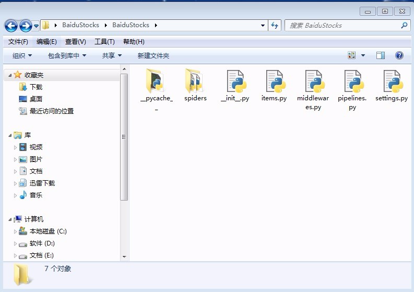Viewport: 414px width, 292px height.
Task: Minimize the Explorer window
Action: pyautogui.click(x=368, y=11)
